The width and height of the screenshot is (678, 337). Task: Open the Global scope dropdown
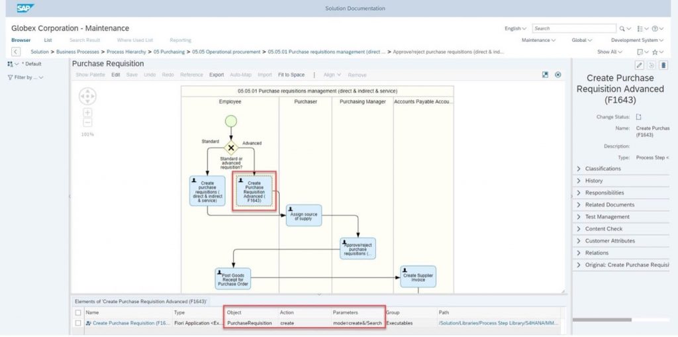(581, 40)
